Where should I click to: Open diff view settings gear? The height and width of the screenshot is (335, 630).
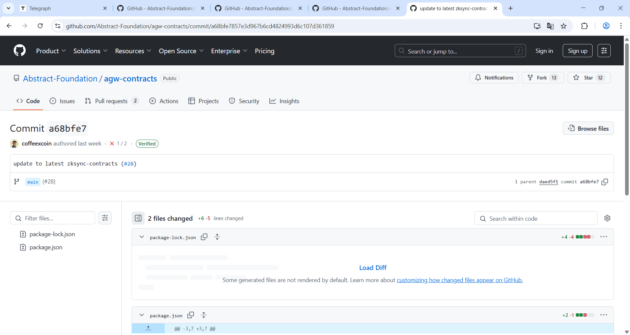pos(607,218)
